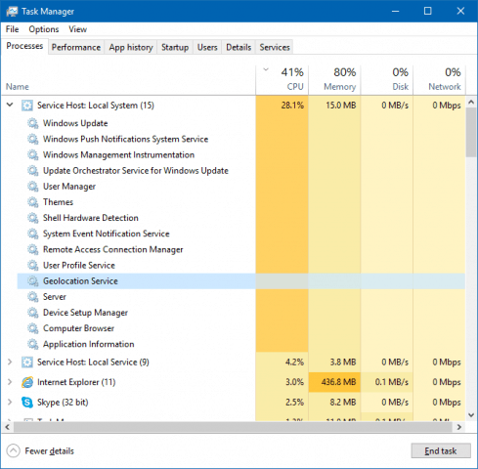Collapse the Service Host: Local System group
Screen dimensions: 478x469
[10, 105]
